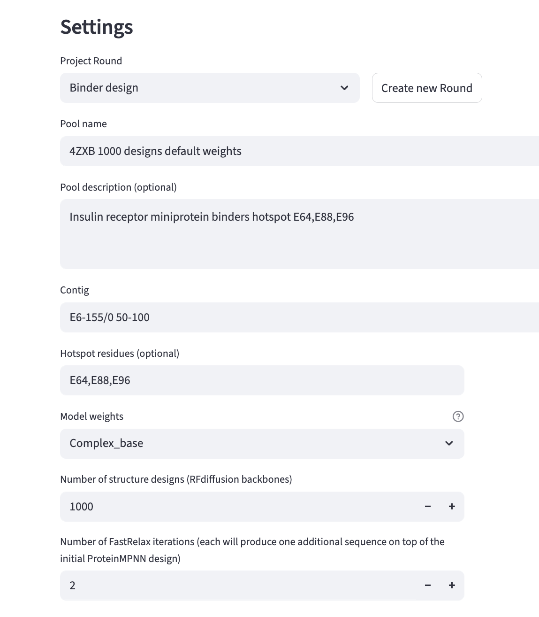Viewport: 539px width, 617px height.
Task: Expand the Binder design round selection
Action: (210, 88)
